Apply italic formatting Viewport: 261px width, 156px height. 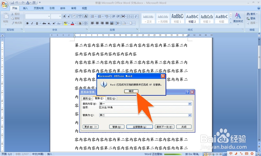pos(32,23)
